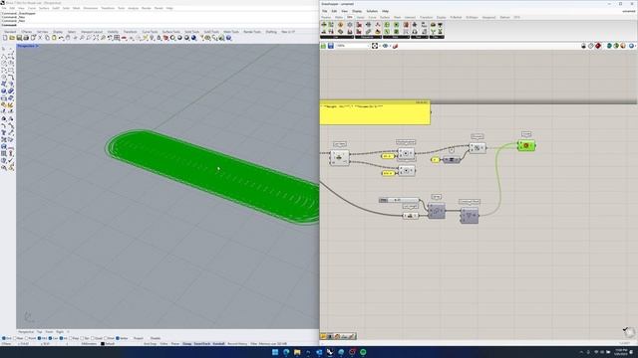638x358 pixels.
Task: Switch to the Front viewport tab
Action: [x=49, y=332]
